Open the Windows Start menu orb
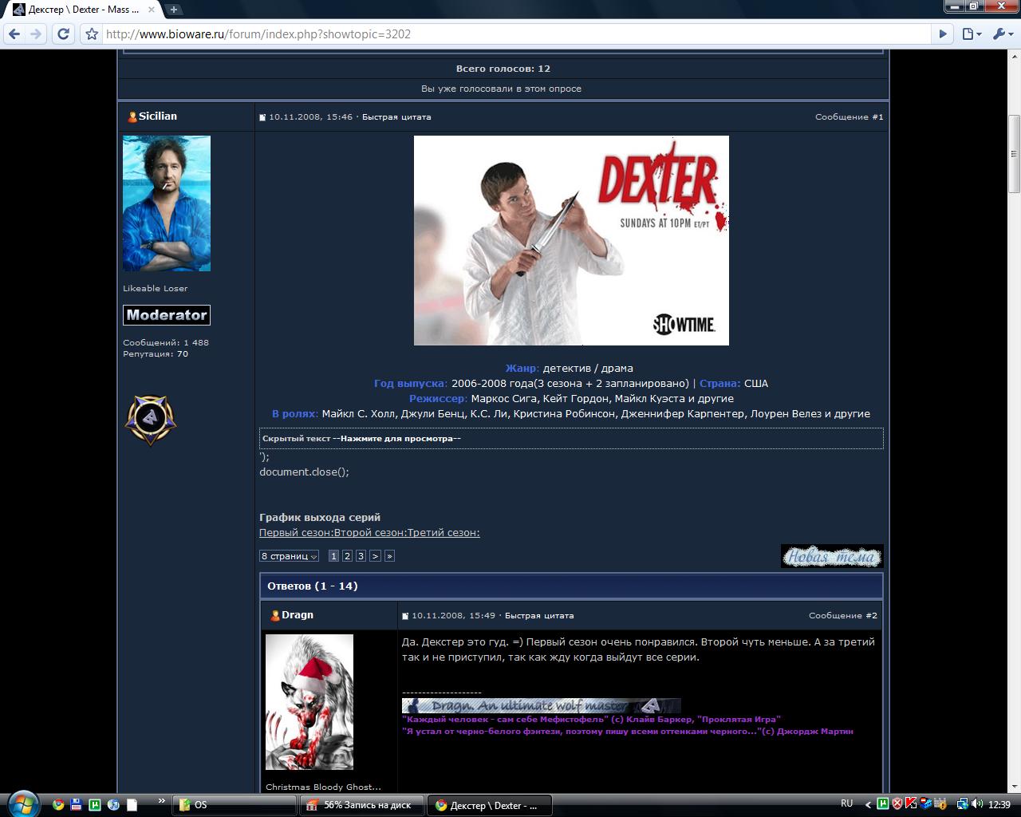Screen dimensions: 1021x817 coord(22,802)
